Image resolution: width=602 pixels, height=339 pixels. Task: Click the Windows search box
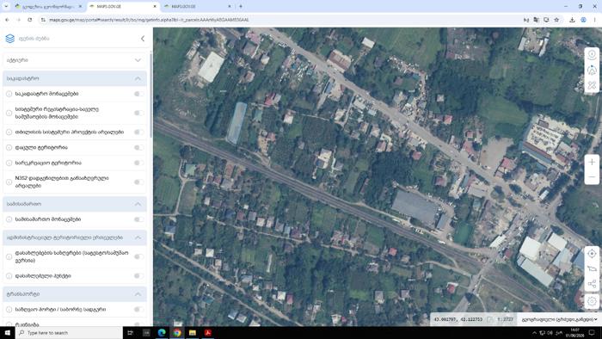(69, 333)
